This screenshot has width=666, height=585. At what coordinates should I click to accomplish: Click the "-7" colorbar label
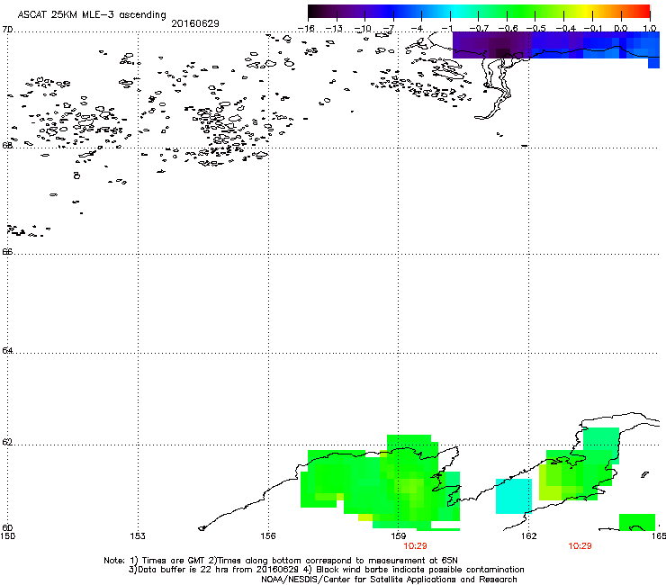(x=388, y=29)
